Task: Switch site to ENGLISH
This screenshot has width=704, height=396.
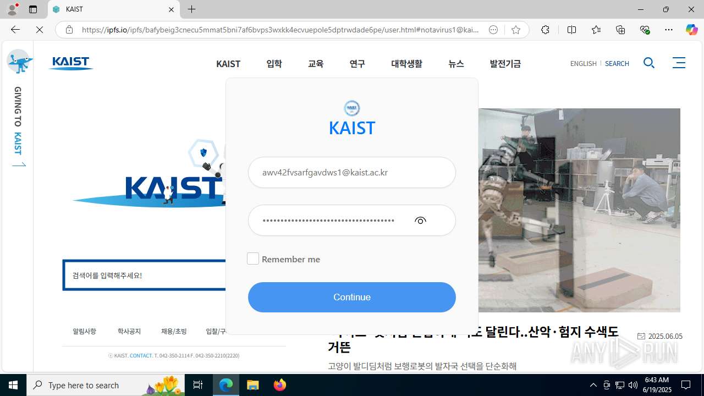Action: click(583, 64)
